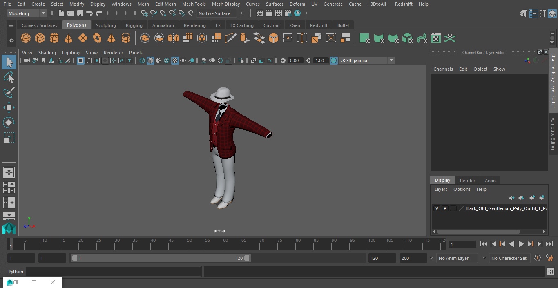Open the shelf settings gear
Screen dimensions: 558x288
(x=11, y=40)
